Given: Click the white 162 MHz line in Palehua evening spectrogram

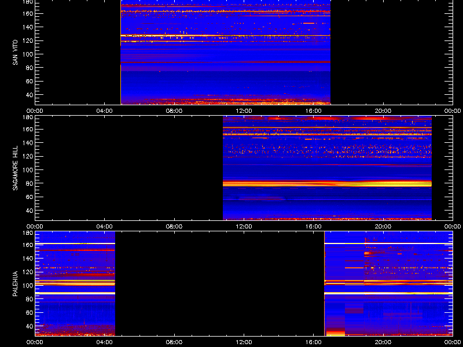Looking at the screenshot, I should click(x=388, y=243).
